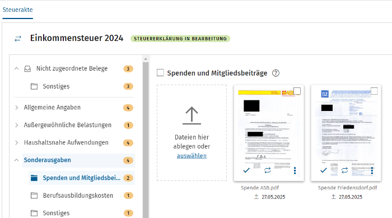392x218 pixels.
Task: Collapse the Sonderausgaben section
Action: pos(16,160)
